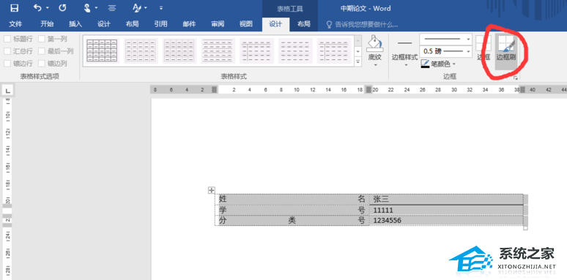This screenshot has width=567, height=280.
Task: Select the fourth table style thumbnail
Action: 218,51
